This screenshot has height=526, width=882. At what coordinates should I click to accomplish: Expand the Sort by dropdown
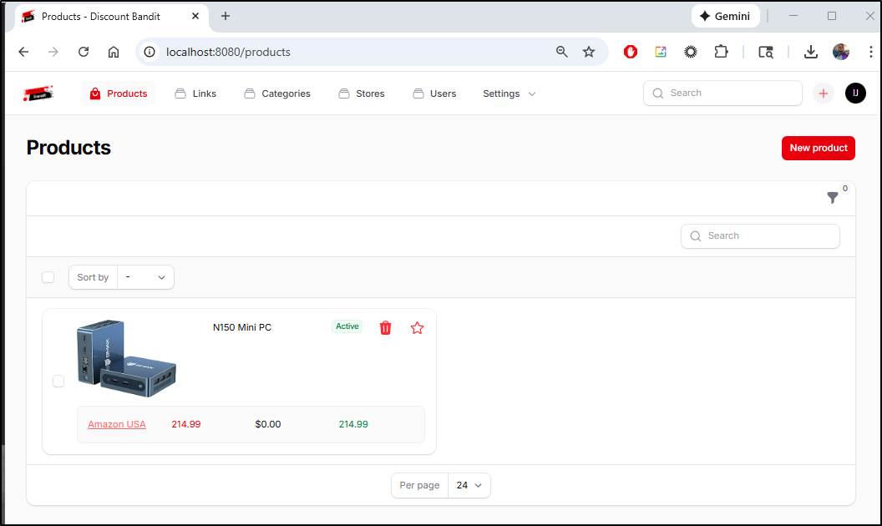[x=145, y=277]
